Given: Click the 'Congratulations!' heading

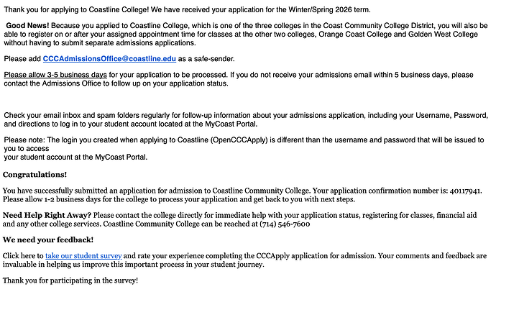Looking at the screenshot, I should 35,174.
